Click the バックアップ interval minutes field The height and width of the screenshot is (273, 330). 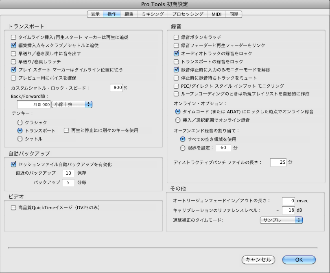click(68, 182)
